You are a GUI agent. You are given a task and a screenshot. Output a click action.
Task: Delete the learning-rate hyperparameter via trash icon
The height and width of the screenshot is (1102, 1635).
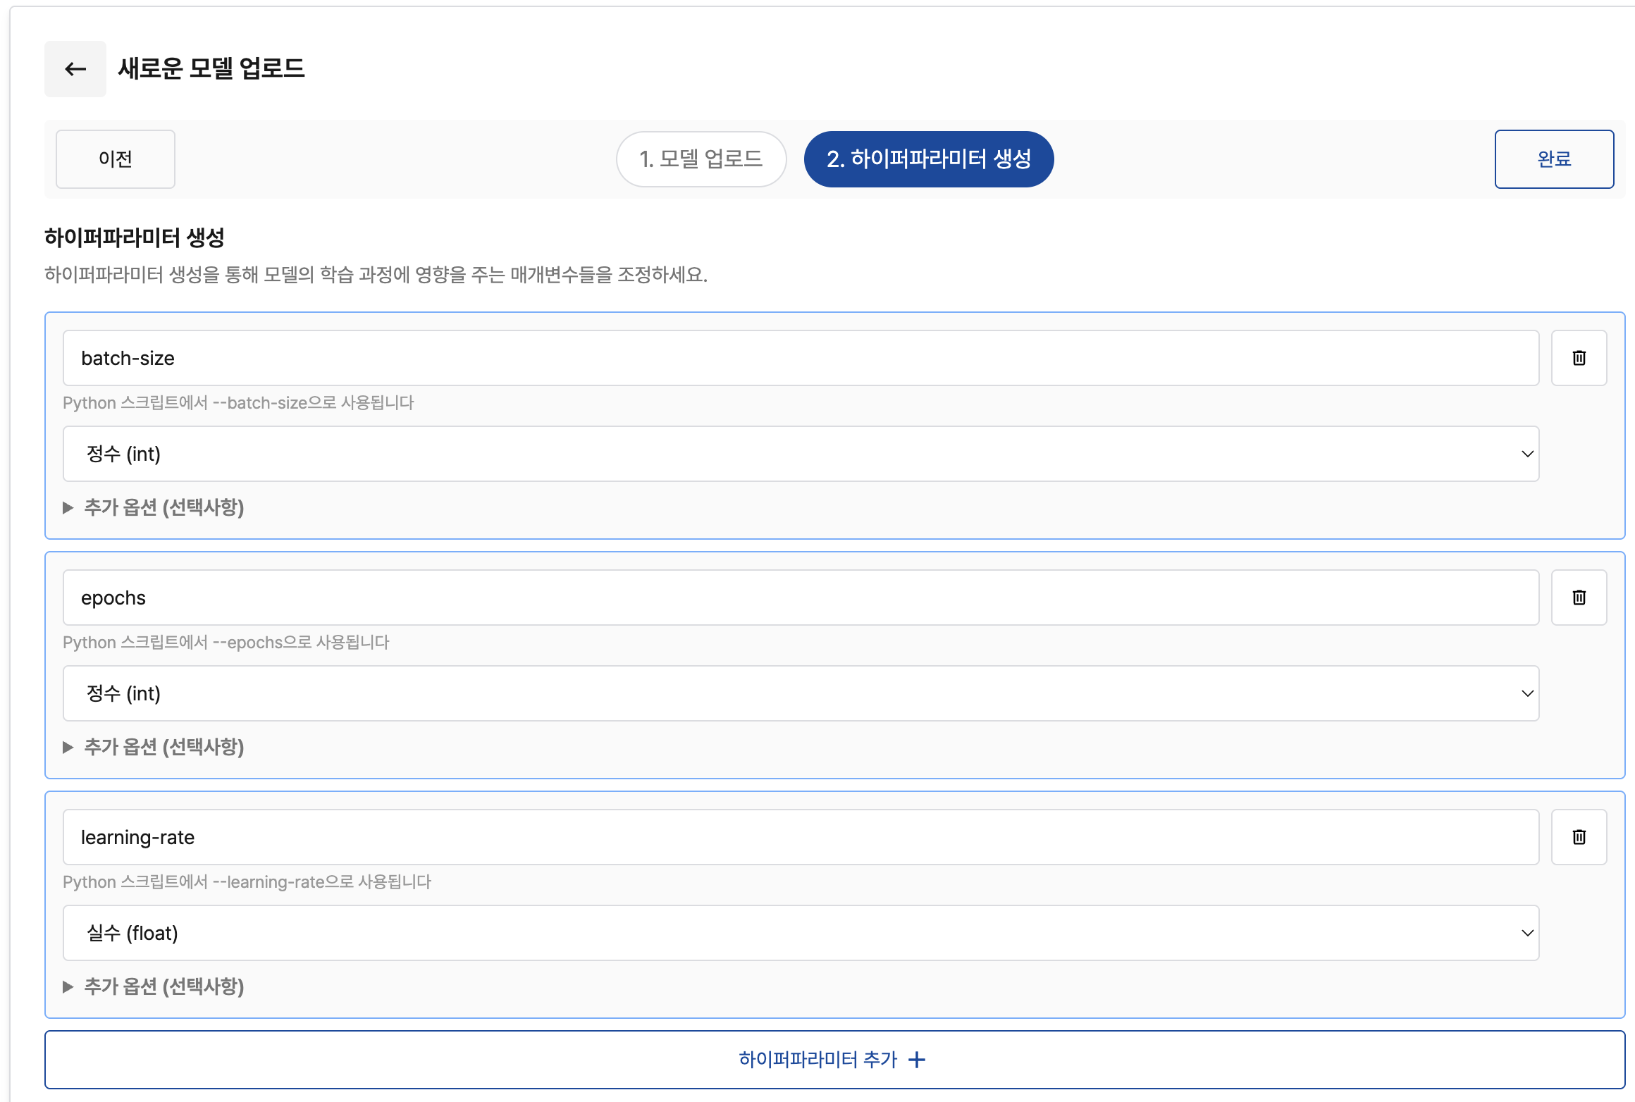[1579, 837]
